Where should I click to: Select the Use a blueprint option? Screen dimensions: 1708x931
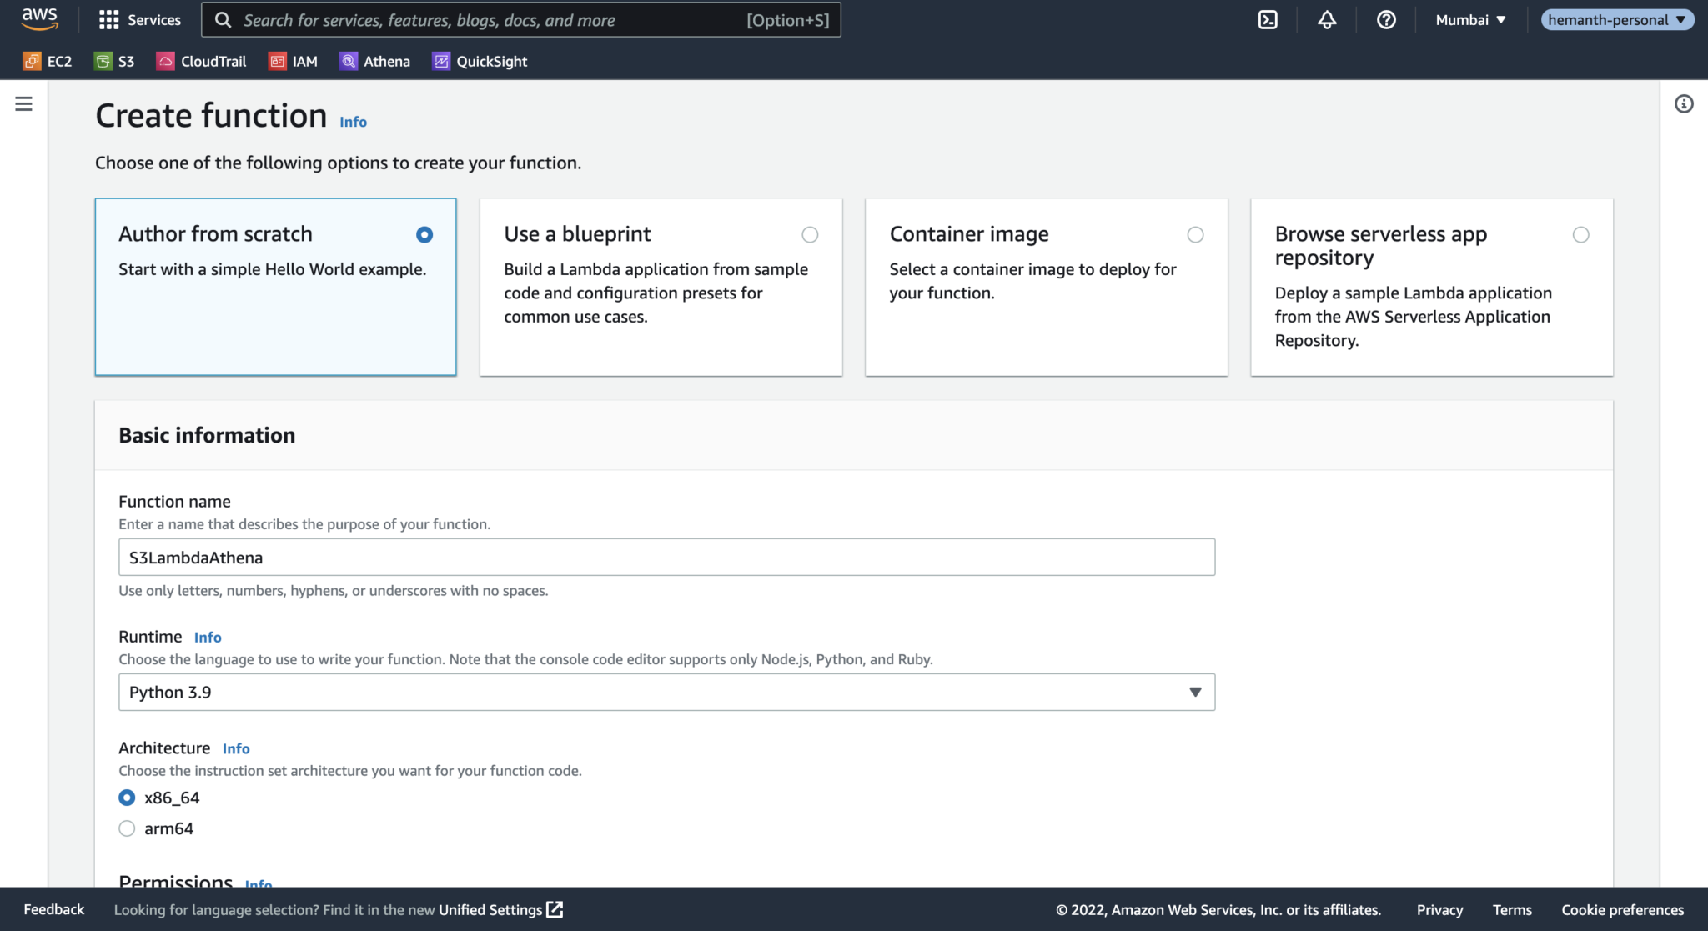(x=810, y=234)
